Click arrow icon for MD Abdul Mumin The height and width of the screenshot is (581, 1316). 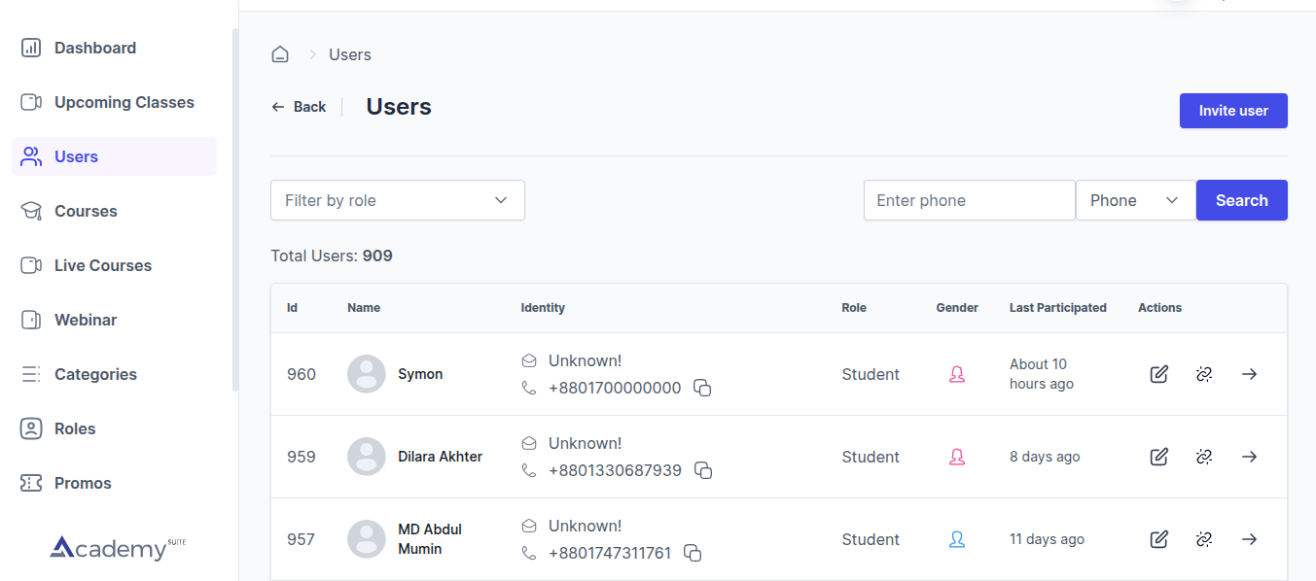pos(1250,539)
